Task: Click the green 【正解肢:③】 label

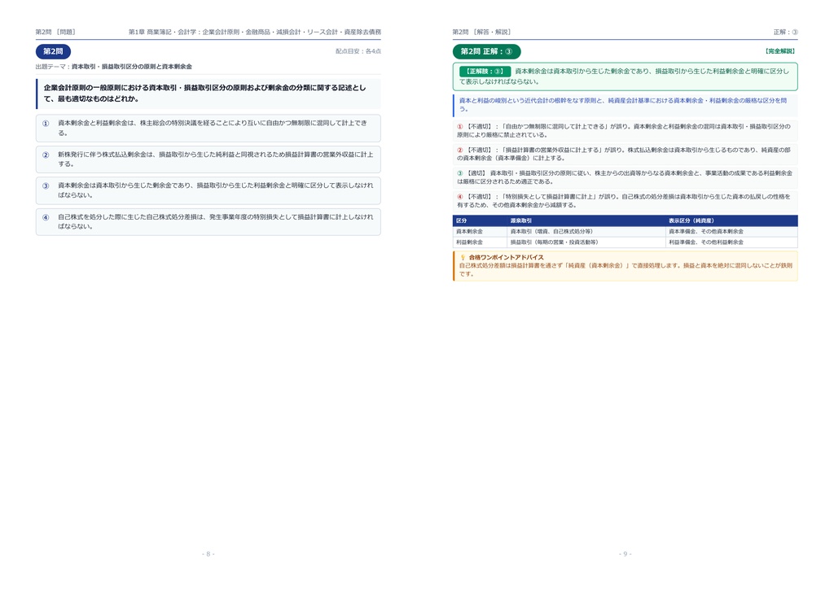Action: pos(485,71)
